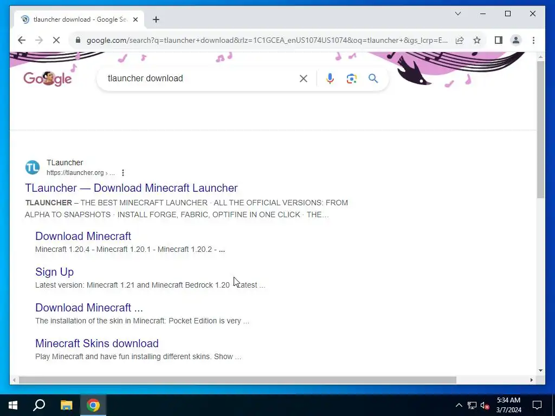Screen dimensions: 555x416
Task: Minimize the Chrome window
Action: click(483, 14)
